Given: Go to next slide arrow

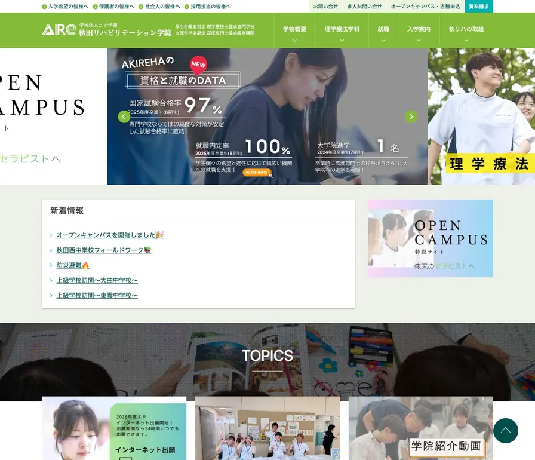Looking at the screenshot, I should [411, 116].
